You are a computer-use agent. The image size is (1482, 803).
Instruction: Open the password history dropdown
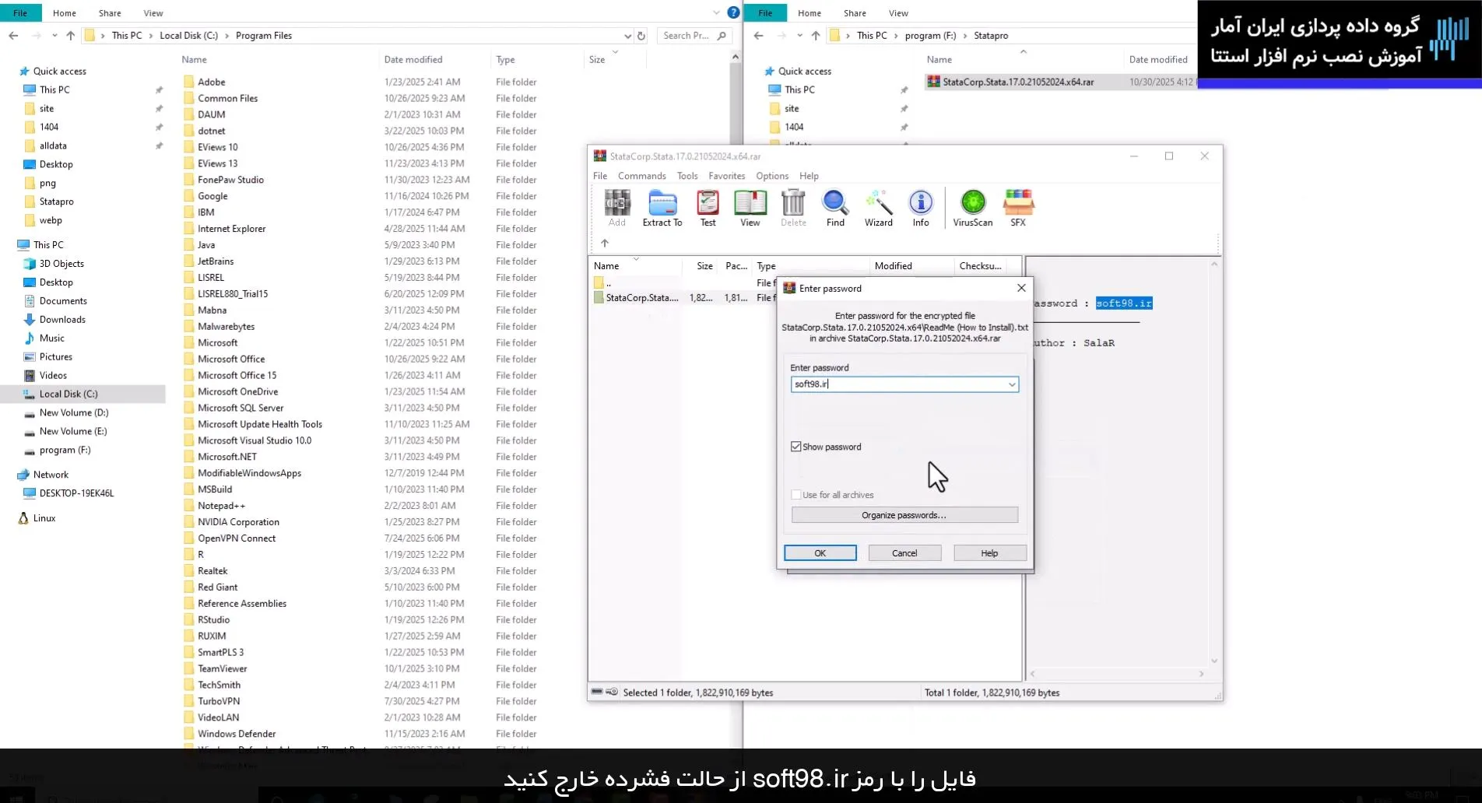click(x=1012, y=384)
